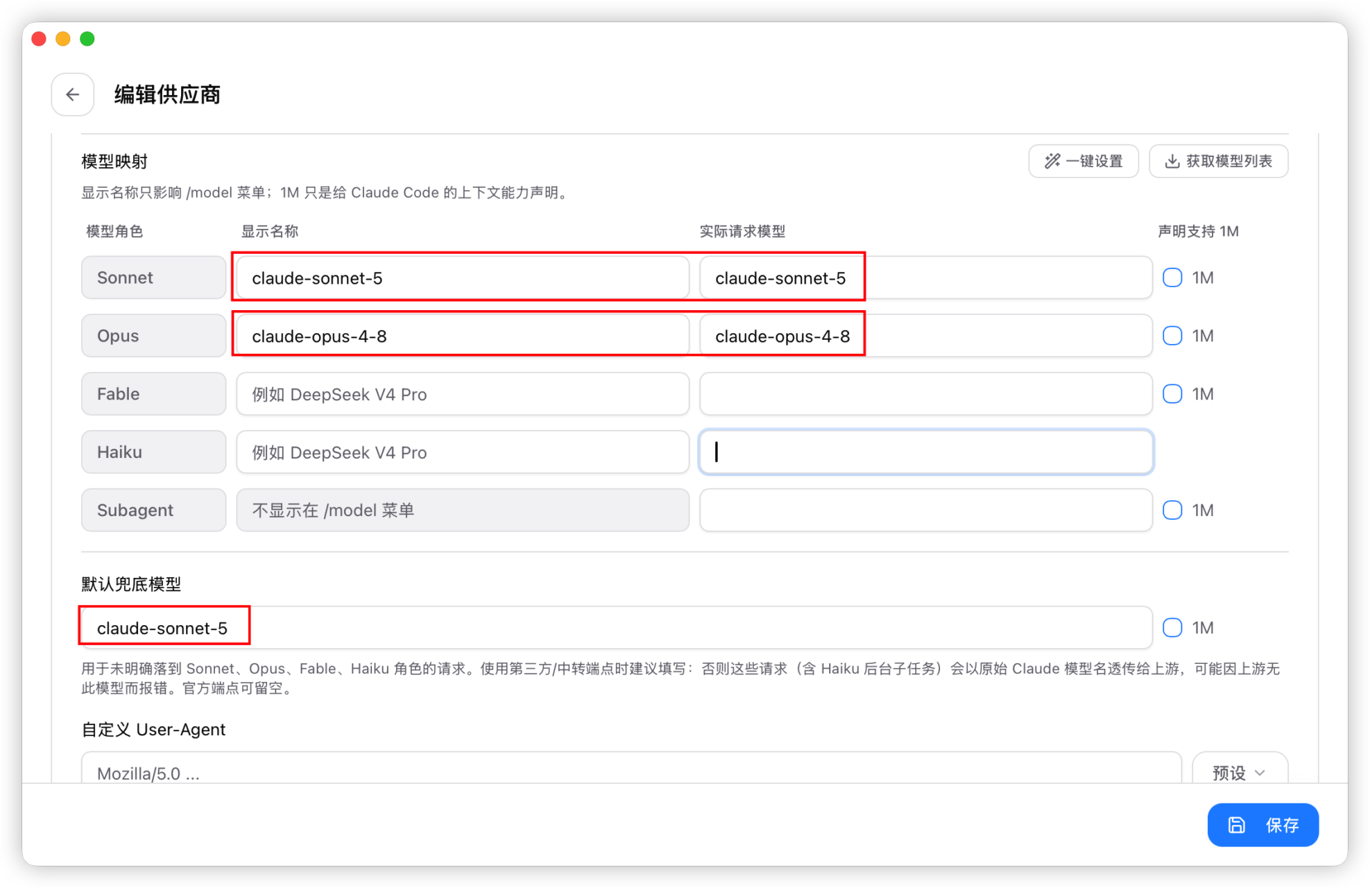
Task: Click the custom User-Agent input field
Action: [x=631, y=769]
